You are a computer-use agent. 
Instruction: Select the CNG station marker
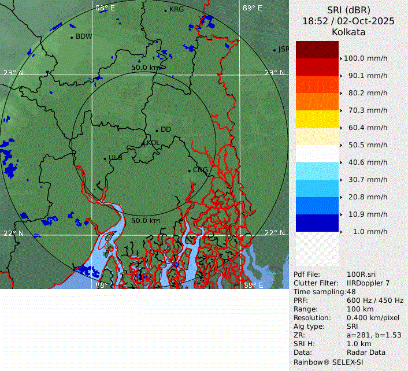point(189,170)
